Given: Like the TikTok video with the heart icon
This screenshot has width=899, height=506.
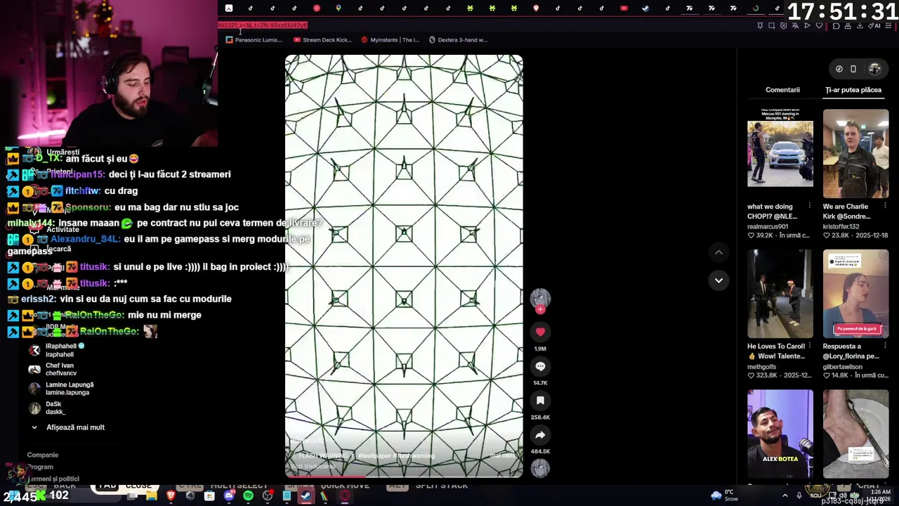Looking at the screenshot, I should point(540,332).
